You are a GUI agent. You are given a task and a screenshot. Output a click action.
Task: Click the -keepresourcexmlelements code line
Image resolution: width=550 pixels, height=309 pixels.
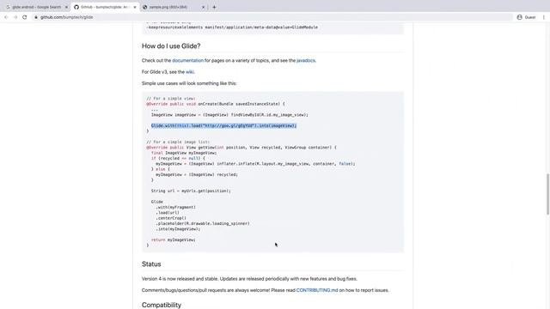[x=232, y=27]
